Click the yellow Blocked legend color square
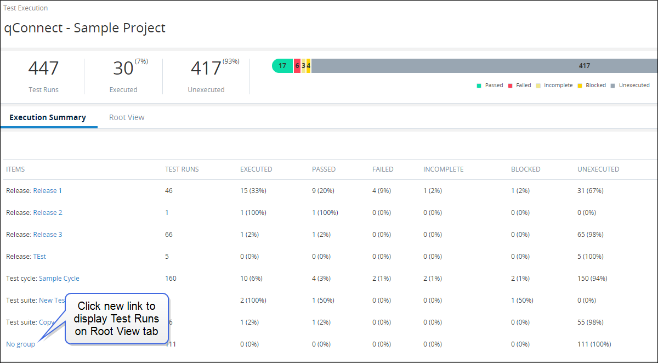This screenshot has height=363, width=658. pyautogui.click(x=580, y=86)
